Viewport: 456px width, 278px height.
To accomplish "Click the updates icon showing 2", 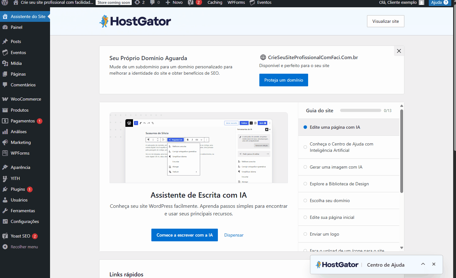I will point(139,3).
